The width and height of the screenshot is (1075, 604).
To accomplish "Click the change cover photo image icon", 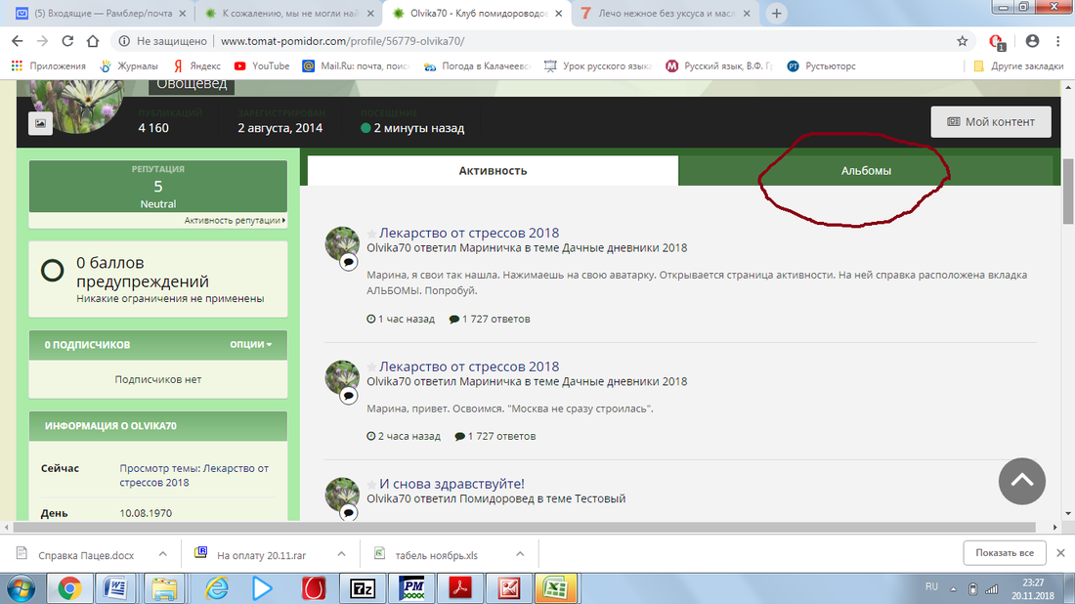I will 40,123.
